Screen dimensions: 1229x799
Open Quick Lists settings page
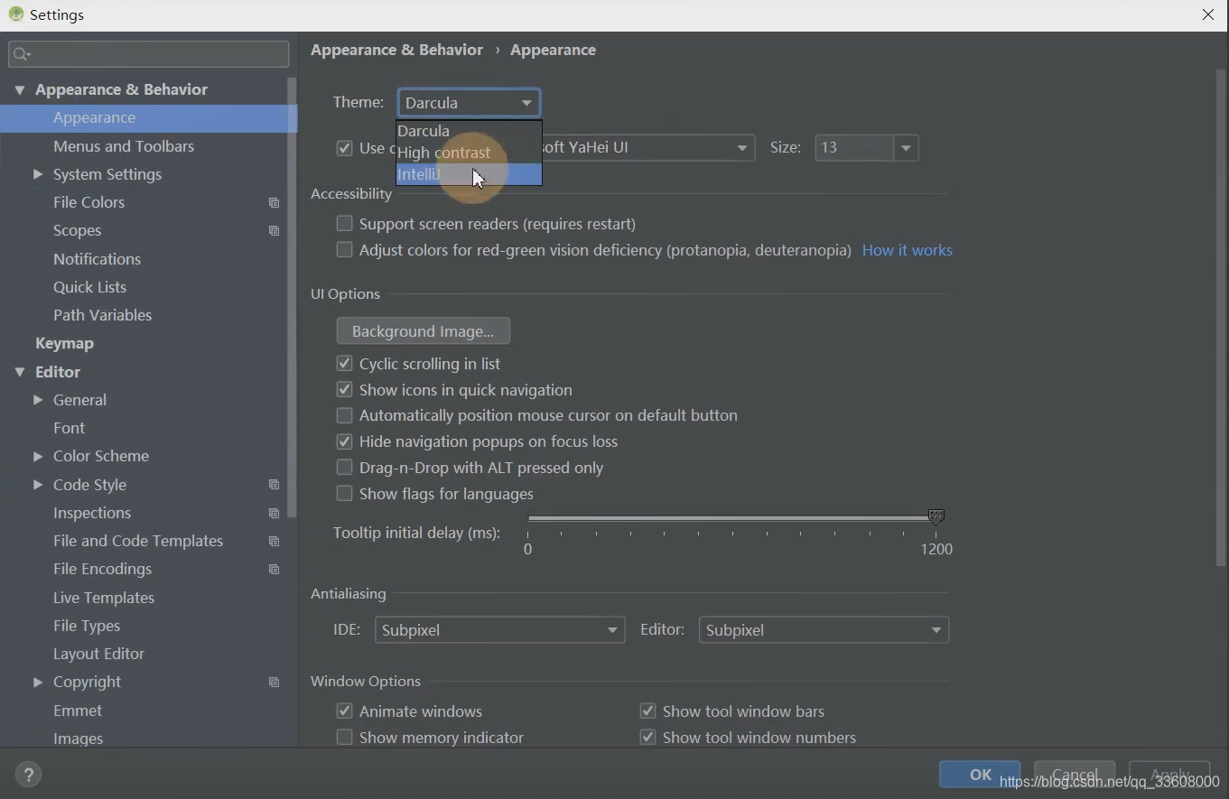(89, 287)
